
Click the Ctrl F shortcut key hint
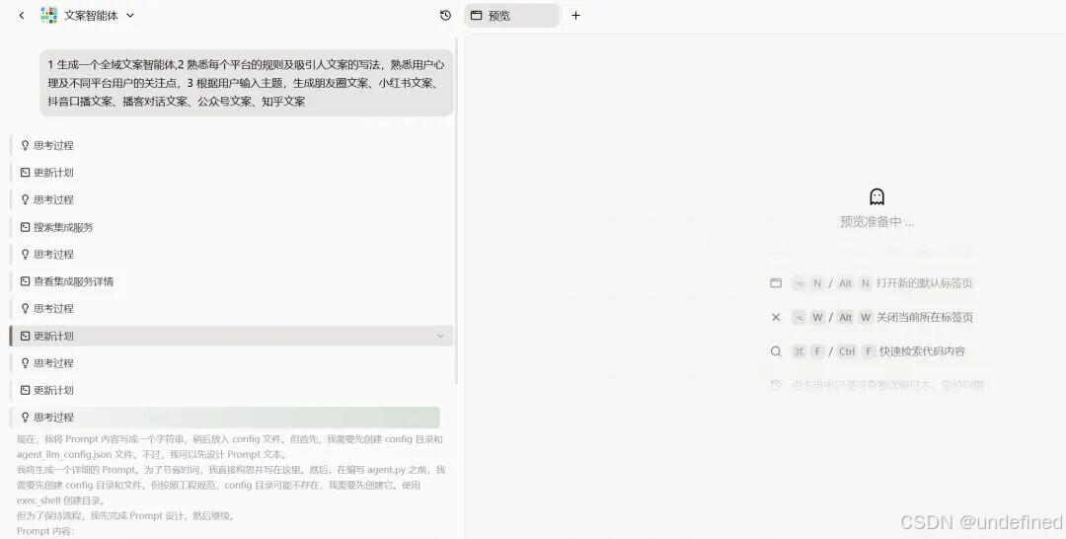pos(855,351)
